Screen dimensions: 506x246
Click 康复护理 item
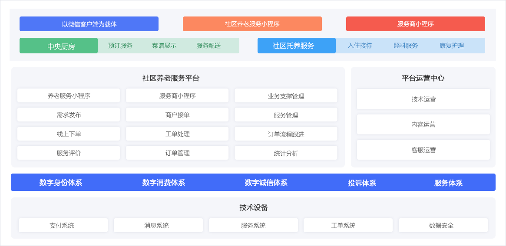[x=451, y=46]
